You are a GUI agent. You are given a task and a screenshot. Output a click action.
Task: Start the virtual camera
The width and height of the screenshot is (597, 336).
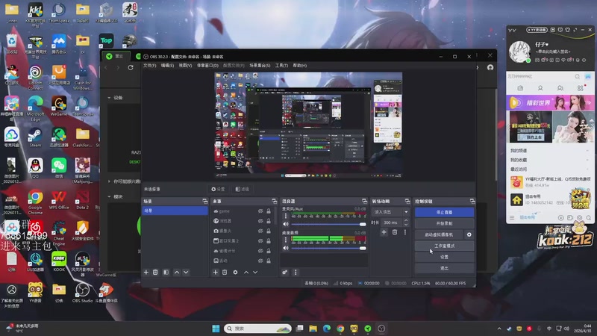pyautogui.click(x=439, y=234)
